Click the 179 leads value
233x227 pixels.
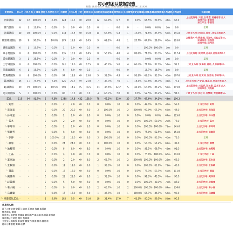coord(64,40)
